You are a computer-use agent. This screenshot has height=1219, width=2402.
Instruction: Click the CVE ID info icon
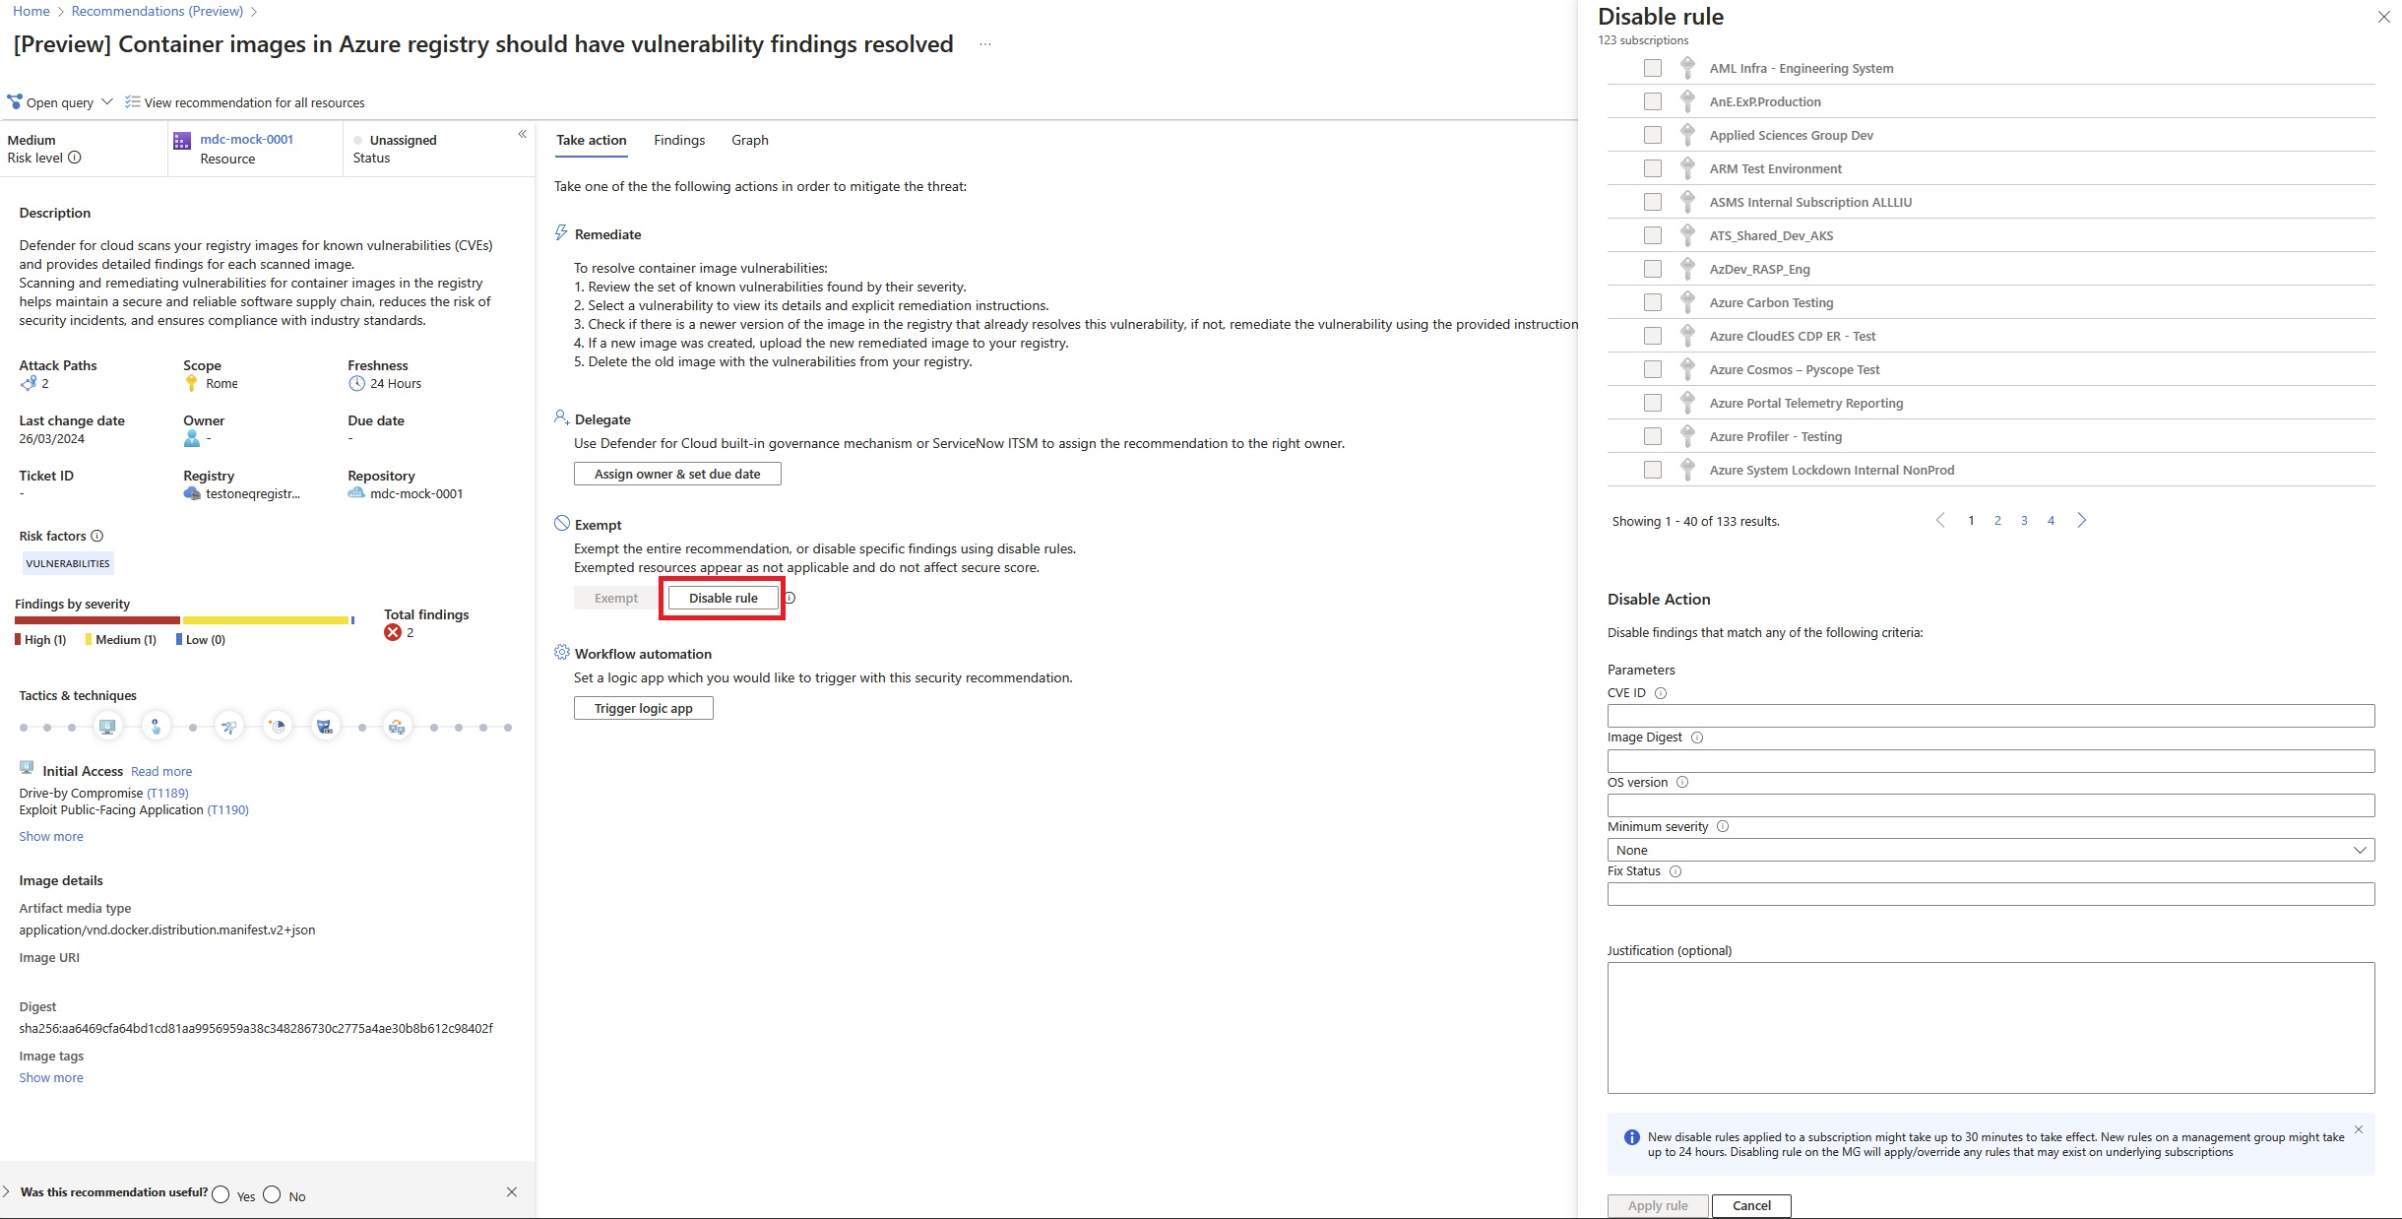coord(1661,693)
